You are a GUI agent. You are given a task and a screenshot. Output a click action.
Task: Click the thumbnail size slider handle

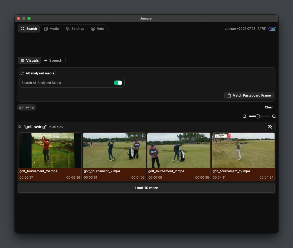pos(258,116)
